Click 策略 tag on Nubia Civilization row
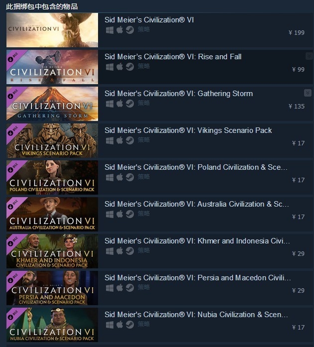Viewport: 314px width, 347px height. pos(144,324)
